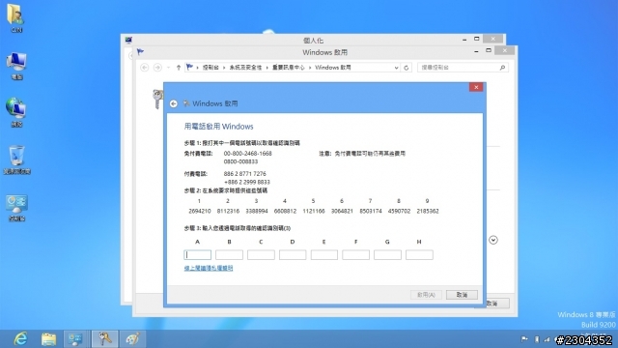
Task: Switch to personalization paint palette taskbar button
Action: click(x=132, y=339)
